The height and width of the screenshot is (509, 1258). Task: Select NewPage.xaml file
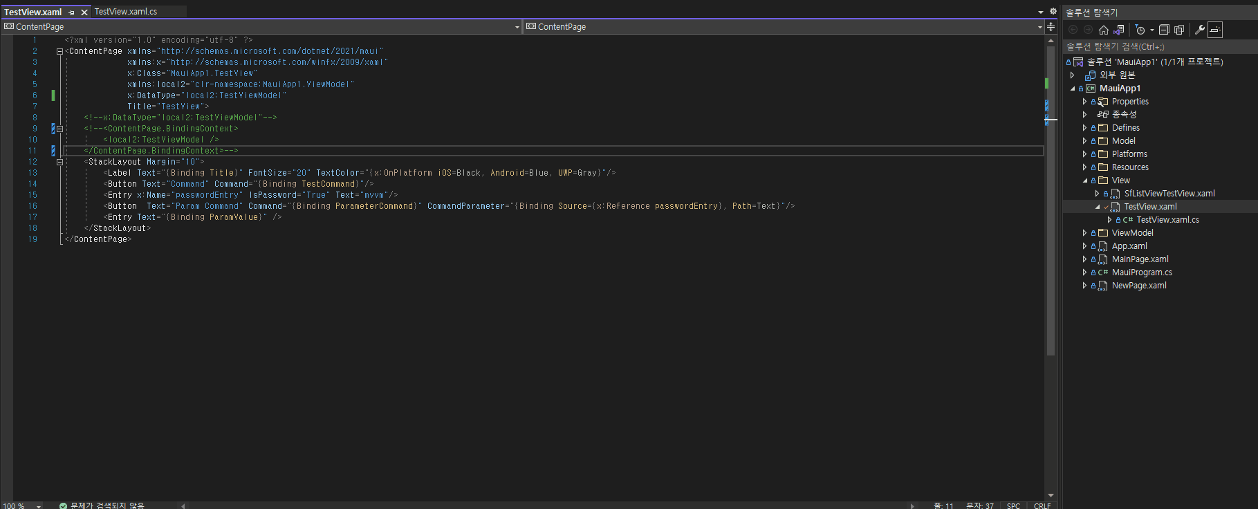tap(1139, 286)
